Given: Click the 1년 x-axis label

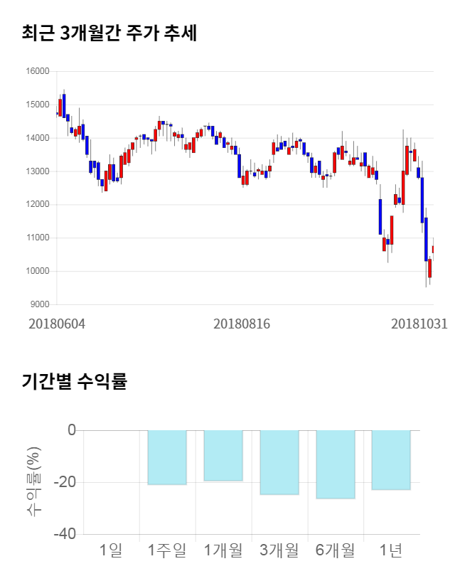Looking at the screenshot, I should pos(391,550).
